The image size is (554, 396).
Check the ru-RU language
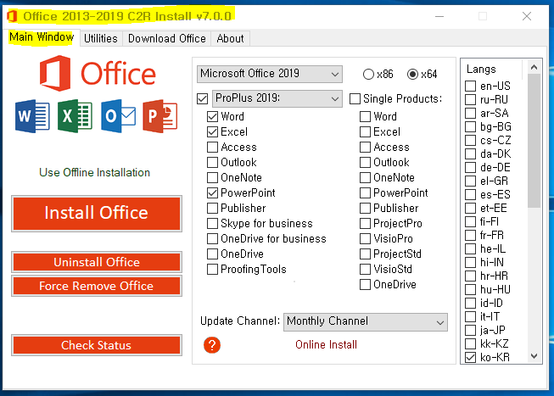click(x=470, y=99)
